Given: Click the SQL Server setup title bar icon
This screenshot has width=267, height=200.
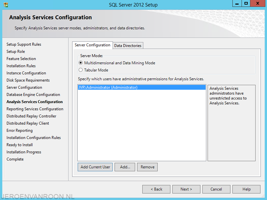Looking at the screenshot, I should pos(6,5).
